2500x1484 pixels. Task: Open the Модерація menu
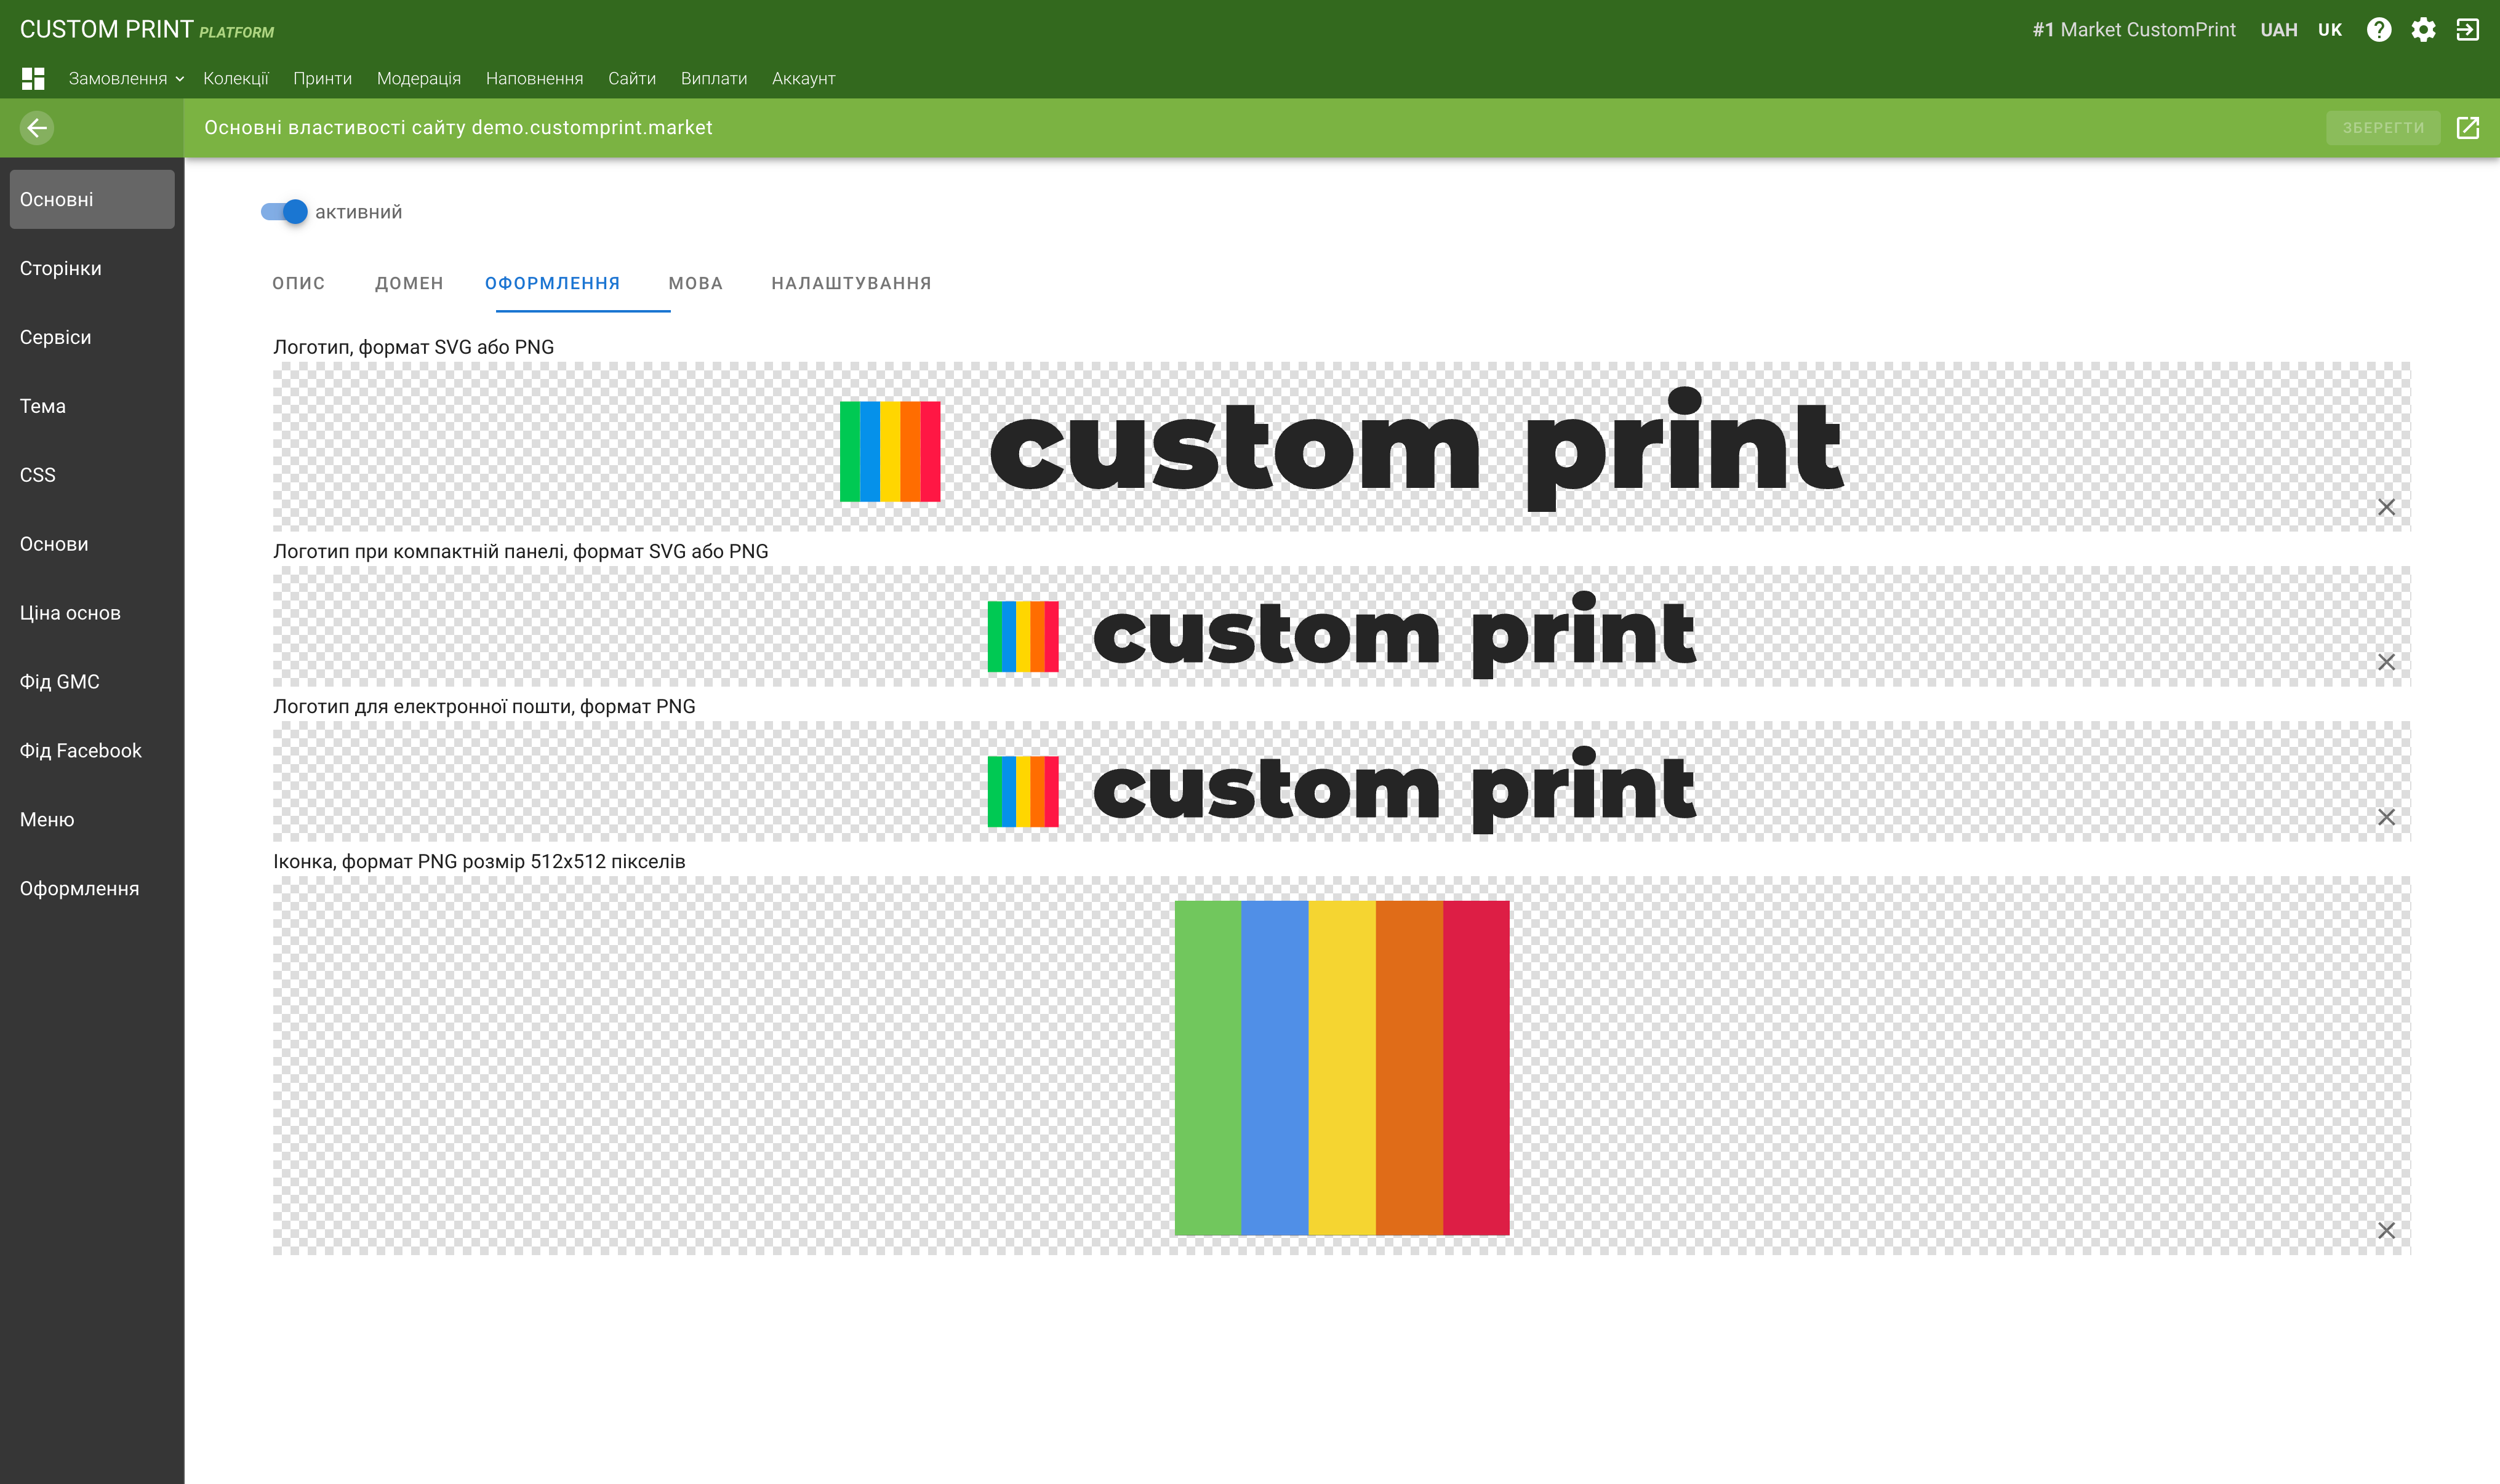coord(419,78)
